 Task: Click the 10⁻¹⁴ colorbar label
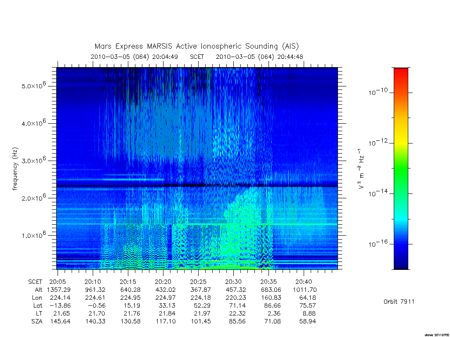(378, 193)
